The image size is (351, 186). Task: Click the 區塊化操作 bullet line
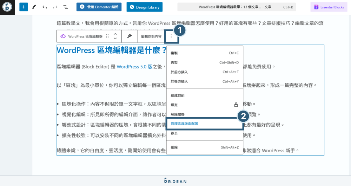114,104
